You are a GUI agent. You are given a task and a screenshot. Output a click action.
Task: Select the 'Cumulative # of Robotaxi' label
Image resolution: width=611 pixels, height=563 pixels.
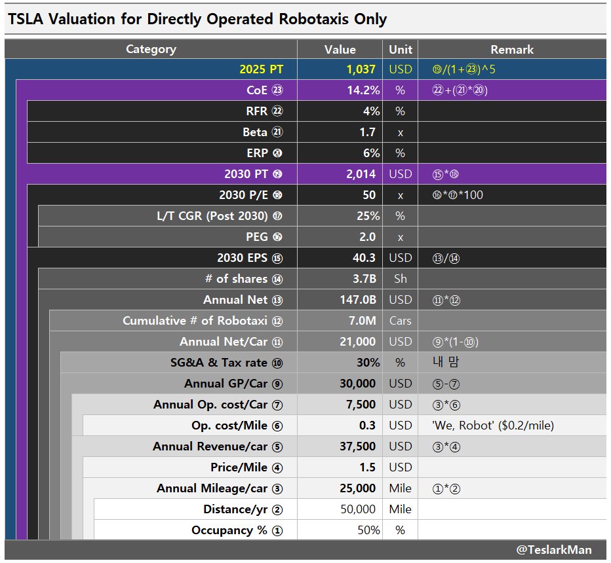pyautogui.click(x=203, y=321)
